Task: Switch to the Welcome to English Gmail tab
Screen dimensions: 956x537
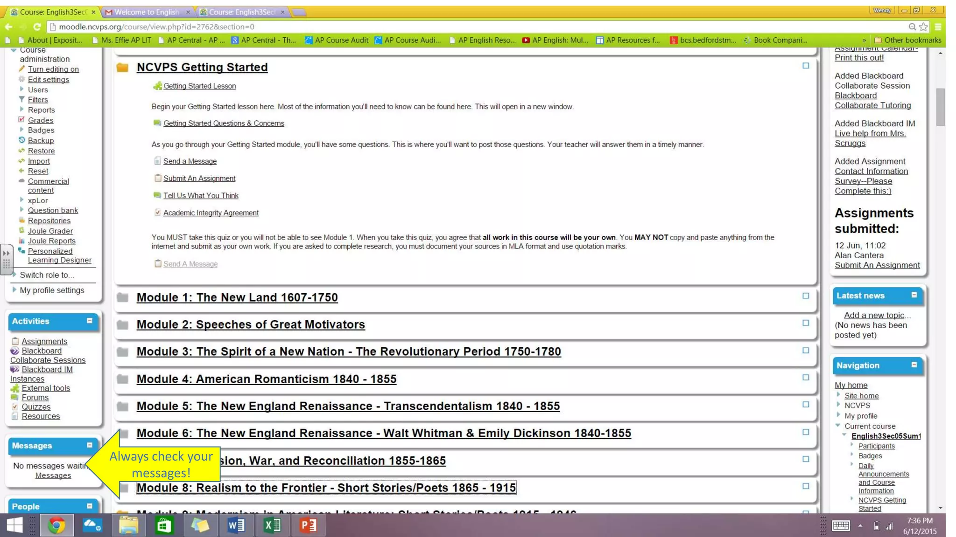Action: pos(147,12)
